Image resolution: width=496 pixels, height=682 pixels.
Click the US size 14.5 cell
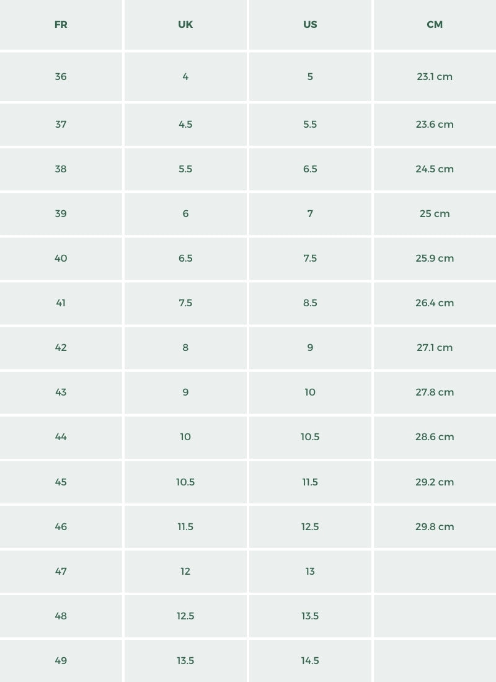point(310,661)
